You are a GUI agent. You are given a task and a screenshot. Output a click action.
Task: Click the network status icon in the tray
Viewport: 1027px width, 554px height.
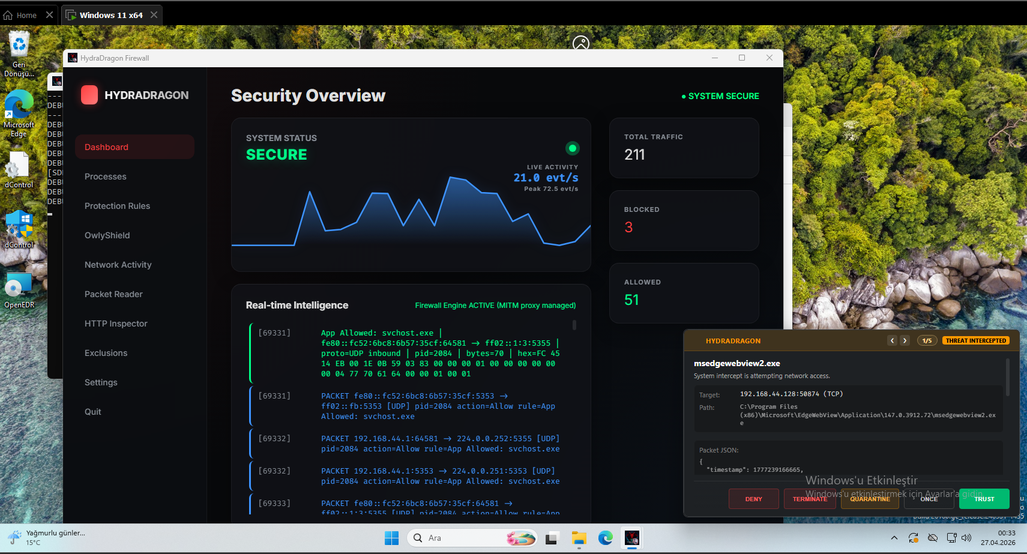[x=951, y=538]
